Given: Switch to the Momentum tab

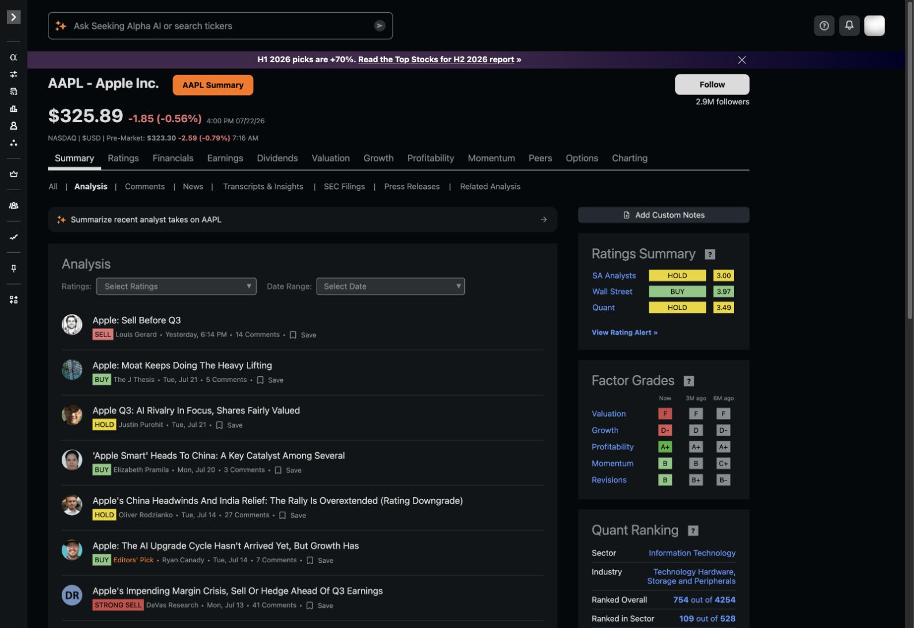Looking at the screenshot, I should [x=491, y=158].
